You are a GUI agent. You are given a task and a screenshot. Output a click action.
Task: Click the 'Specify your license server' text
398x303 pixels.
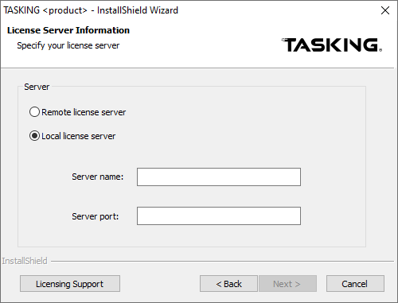(68, 45)
